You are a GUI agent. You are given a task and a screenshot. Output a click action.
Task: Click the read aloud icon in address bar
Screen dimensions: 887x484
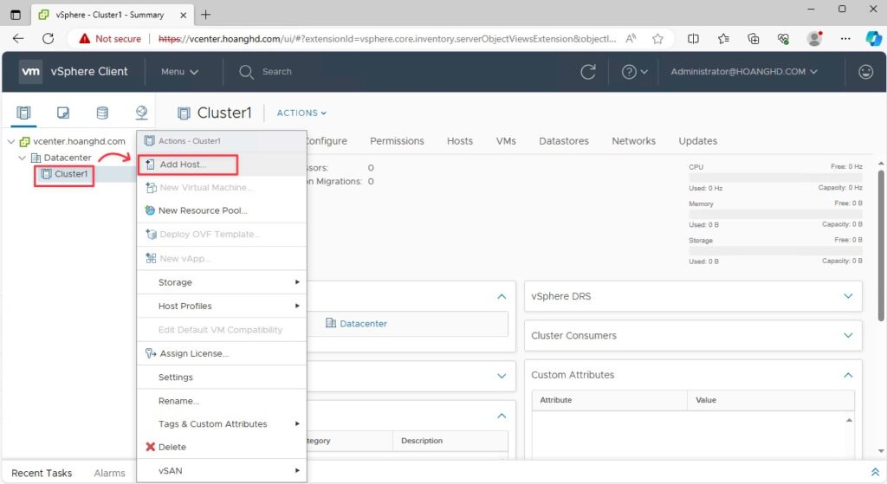pyautogui.click(x=631, y=38)
